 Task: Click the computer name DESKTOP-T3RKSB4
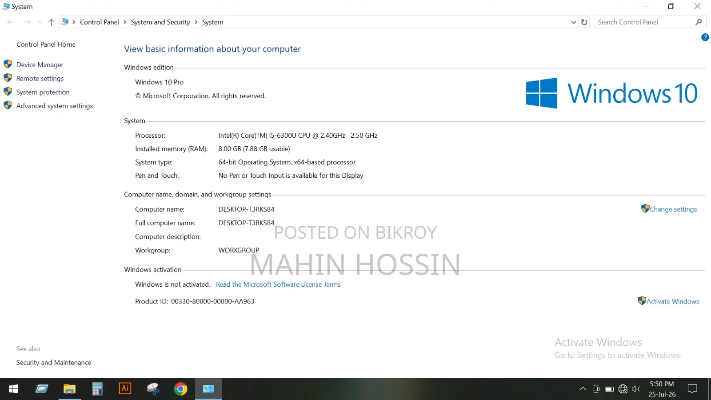click(246, 209)
